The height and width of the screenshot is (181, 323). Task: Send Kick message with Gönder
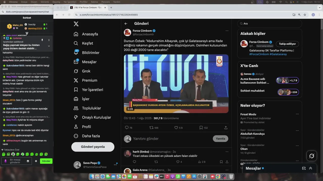click(x=46, y=161)
